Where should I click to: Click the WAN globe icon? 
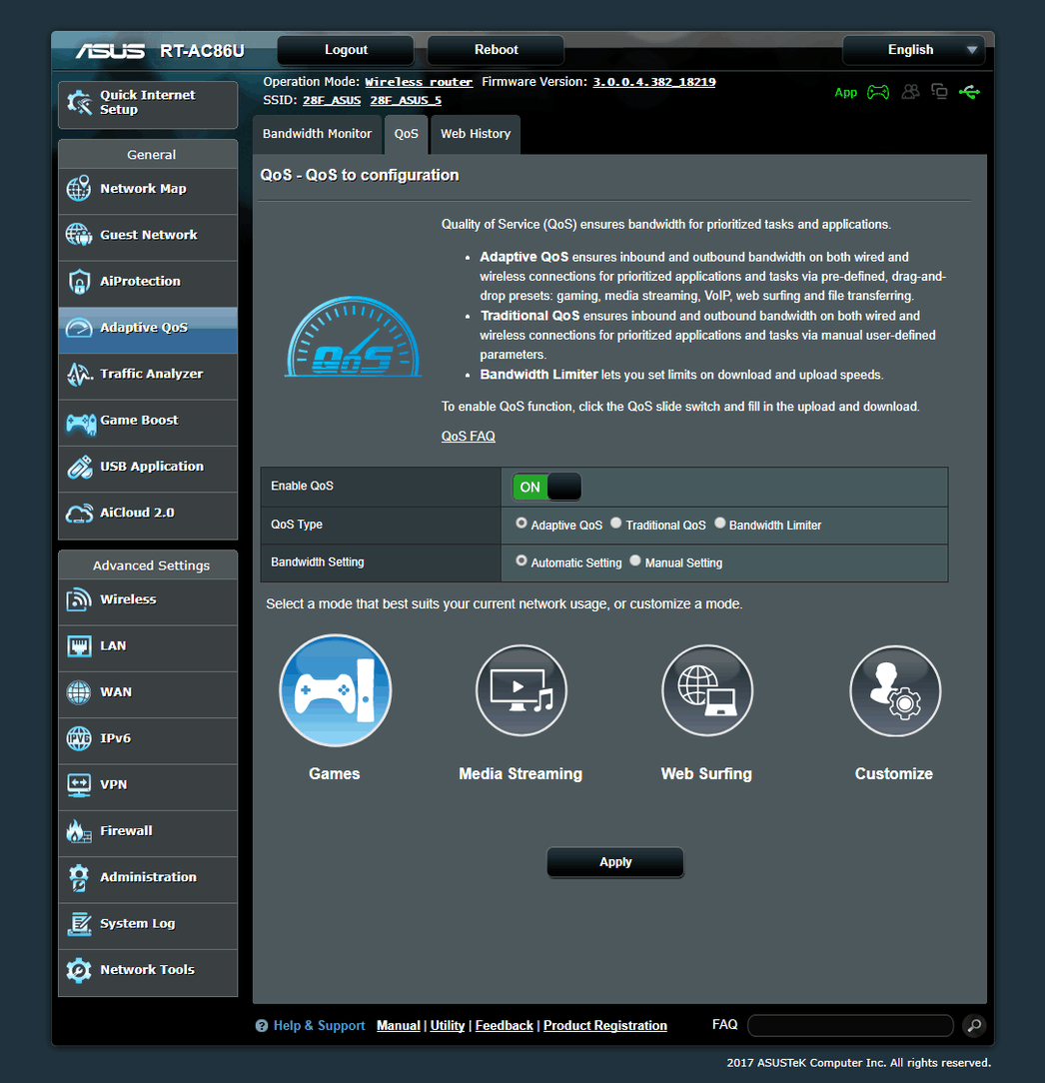pyautogui.click(x=79, y=692)
